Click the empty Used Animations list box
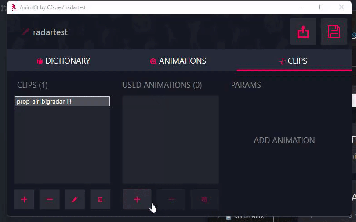Screen dimensions: 356x222 171,140
